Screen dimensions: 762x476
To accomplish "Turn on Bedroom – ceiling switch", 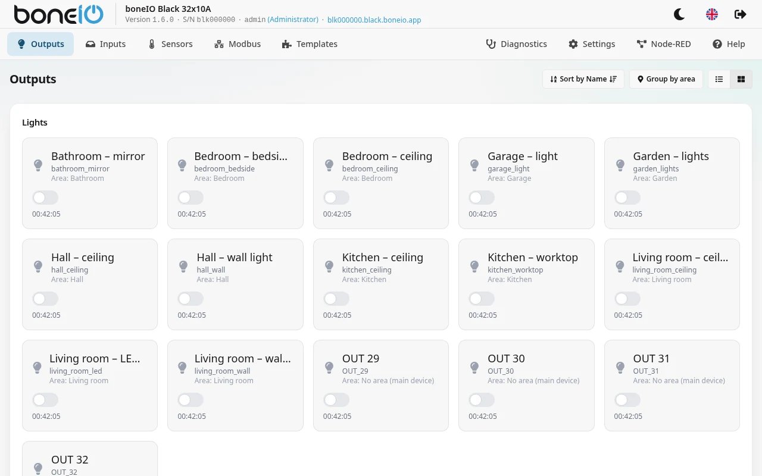I will [x=336, y=198].
